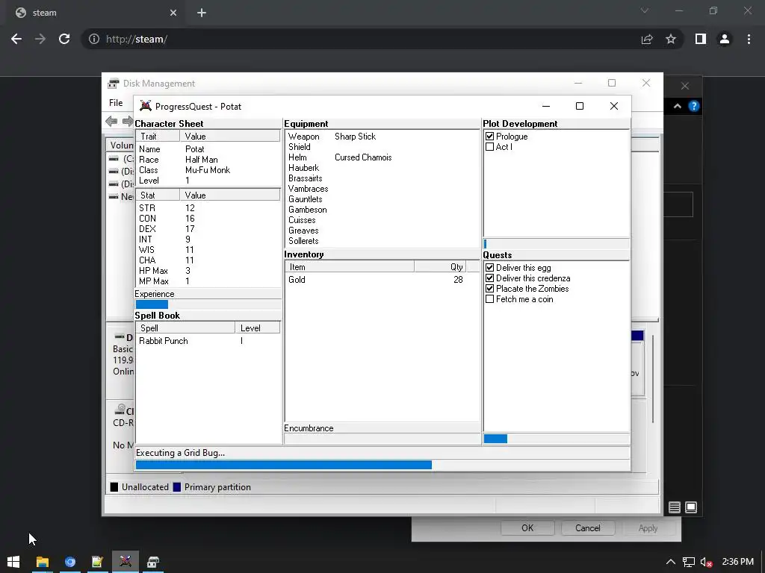
Task: Click the Quests progress bar
Action: pos(556,439)
